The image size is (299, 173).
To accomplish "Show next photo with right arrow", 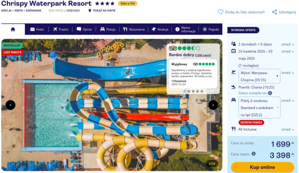I will pyautogui.click(x=213, y=105).
